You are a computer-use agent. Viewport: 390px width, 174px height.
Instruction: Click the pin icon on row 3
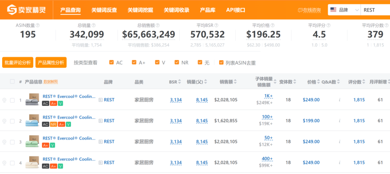click(4, 142)
